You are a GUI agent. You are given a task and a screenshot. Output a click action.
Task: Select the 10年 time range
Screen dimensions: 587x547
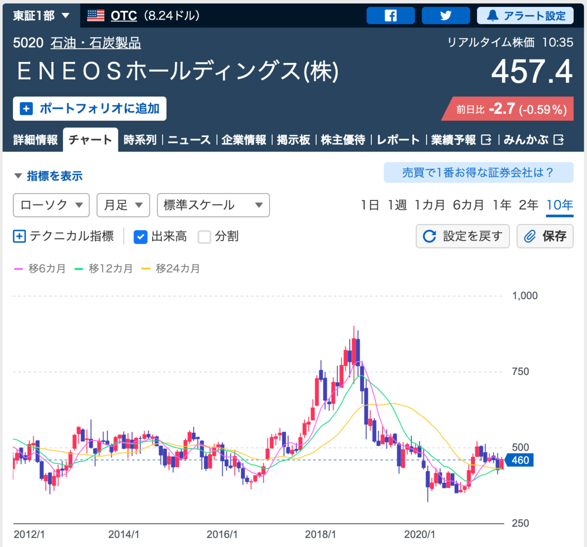click(560, 205)
